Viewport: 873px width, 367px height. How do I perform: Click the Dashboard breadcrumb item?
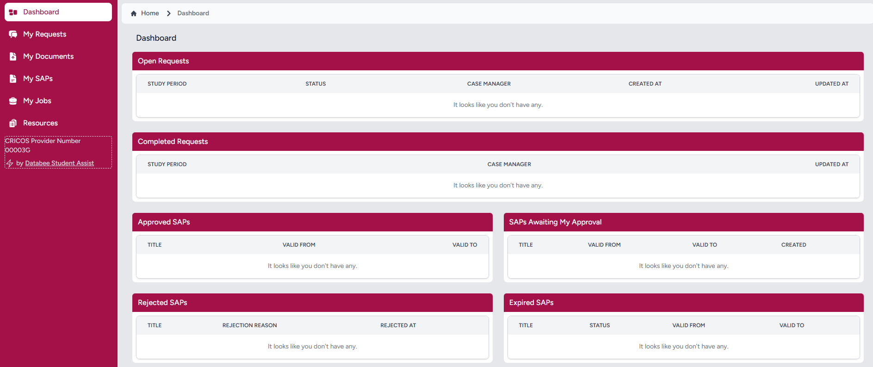click(x=193, y=13)
